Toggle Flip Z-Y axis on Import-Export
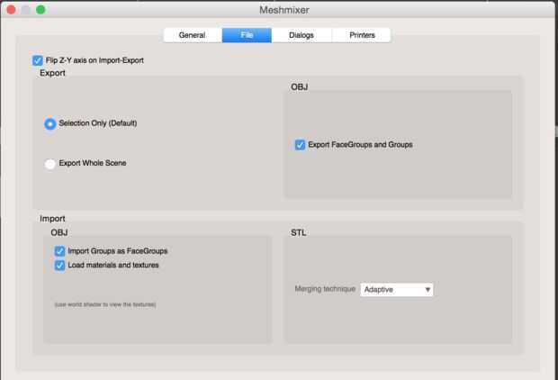The width and height of the screenshot is (558, 380). pyautogui.click(x=38, y=60)
